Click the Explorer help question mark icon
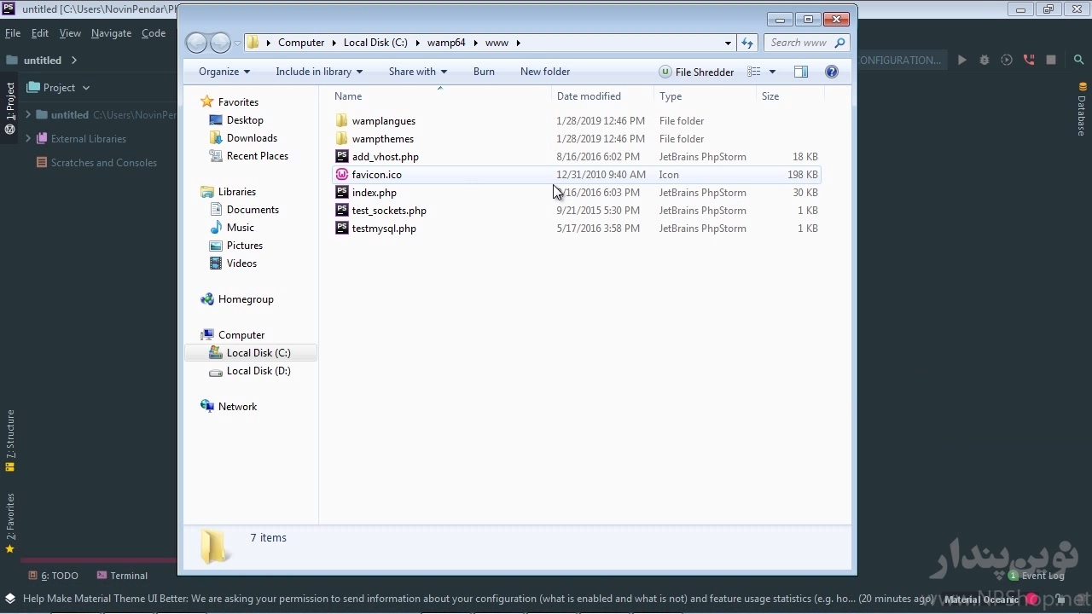1092x614 pixels. tap(832, 72)
